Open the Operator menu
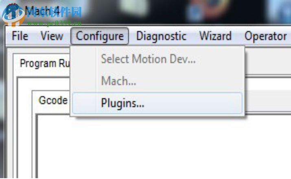The height and width of the screenshot is (179, 291). (x=266, y=36)
